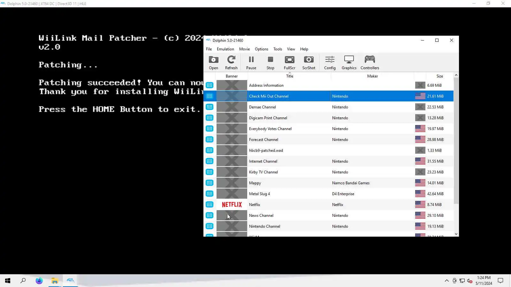
Task: Open the Movie menu
Action: point(244,49)
